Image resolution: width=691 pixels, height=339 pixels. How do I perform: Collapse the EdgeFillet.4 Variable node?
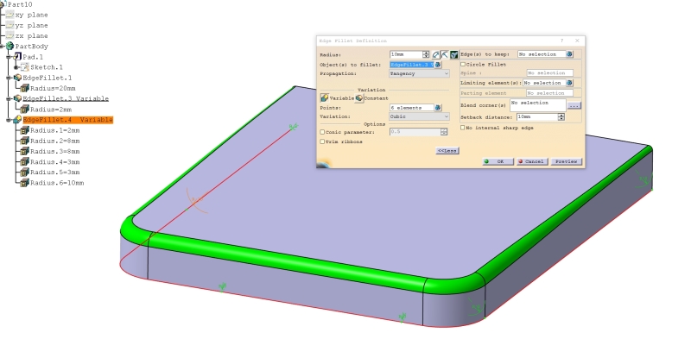point(9,120)
